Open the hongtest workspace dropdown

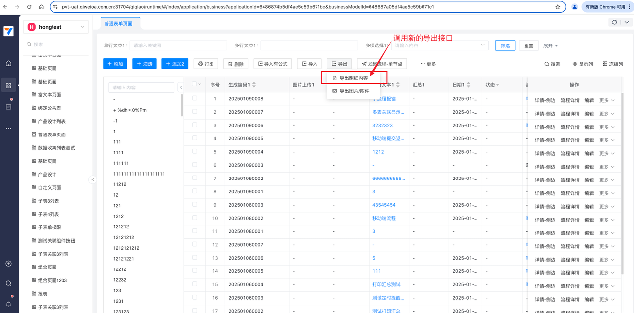pos(55,27)
